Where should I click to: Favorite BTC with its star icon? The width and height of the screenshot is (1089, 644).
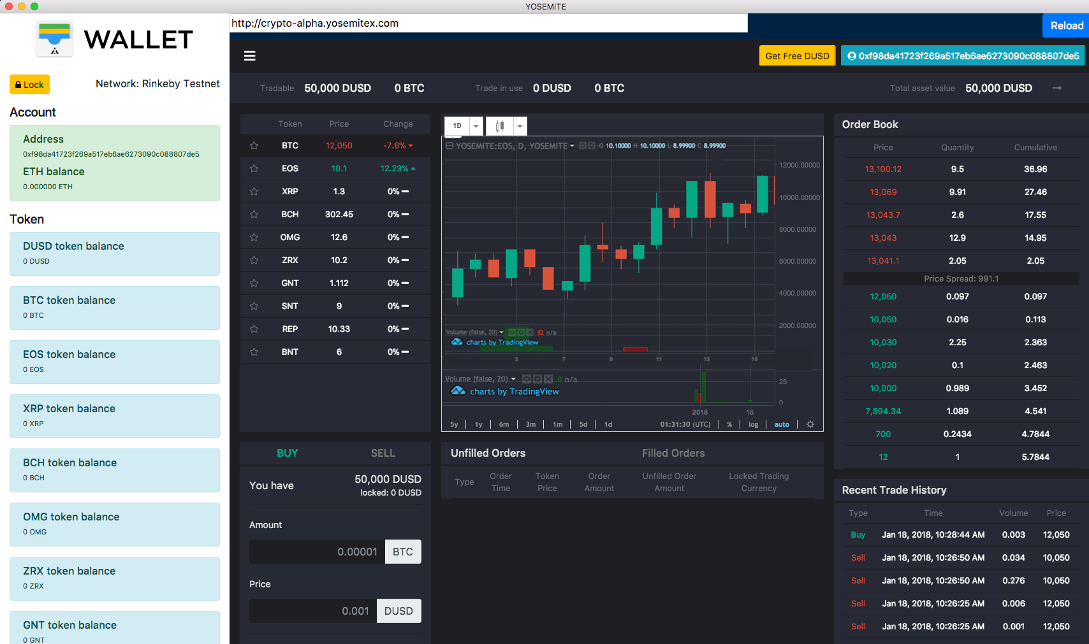click(x=254, y=146)
